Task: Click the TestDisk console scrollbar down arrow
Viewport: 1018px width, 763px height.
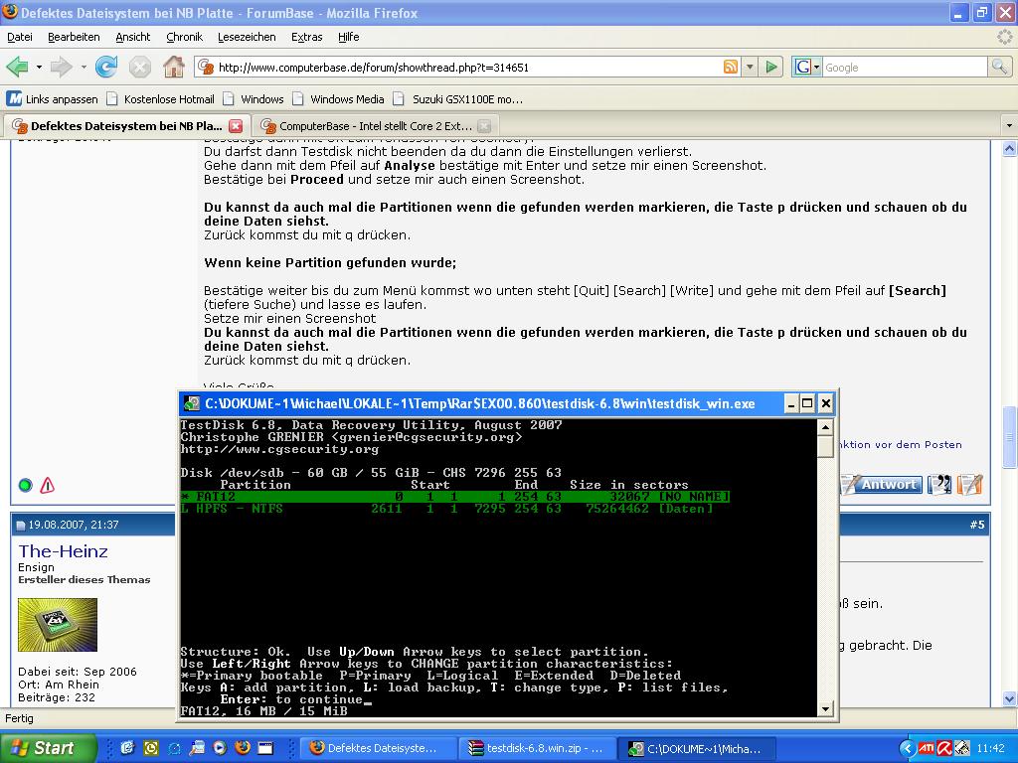Action: point(825,709)
